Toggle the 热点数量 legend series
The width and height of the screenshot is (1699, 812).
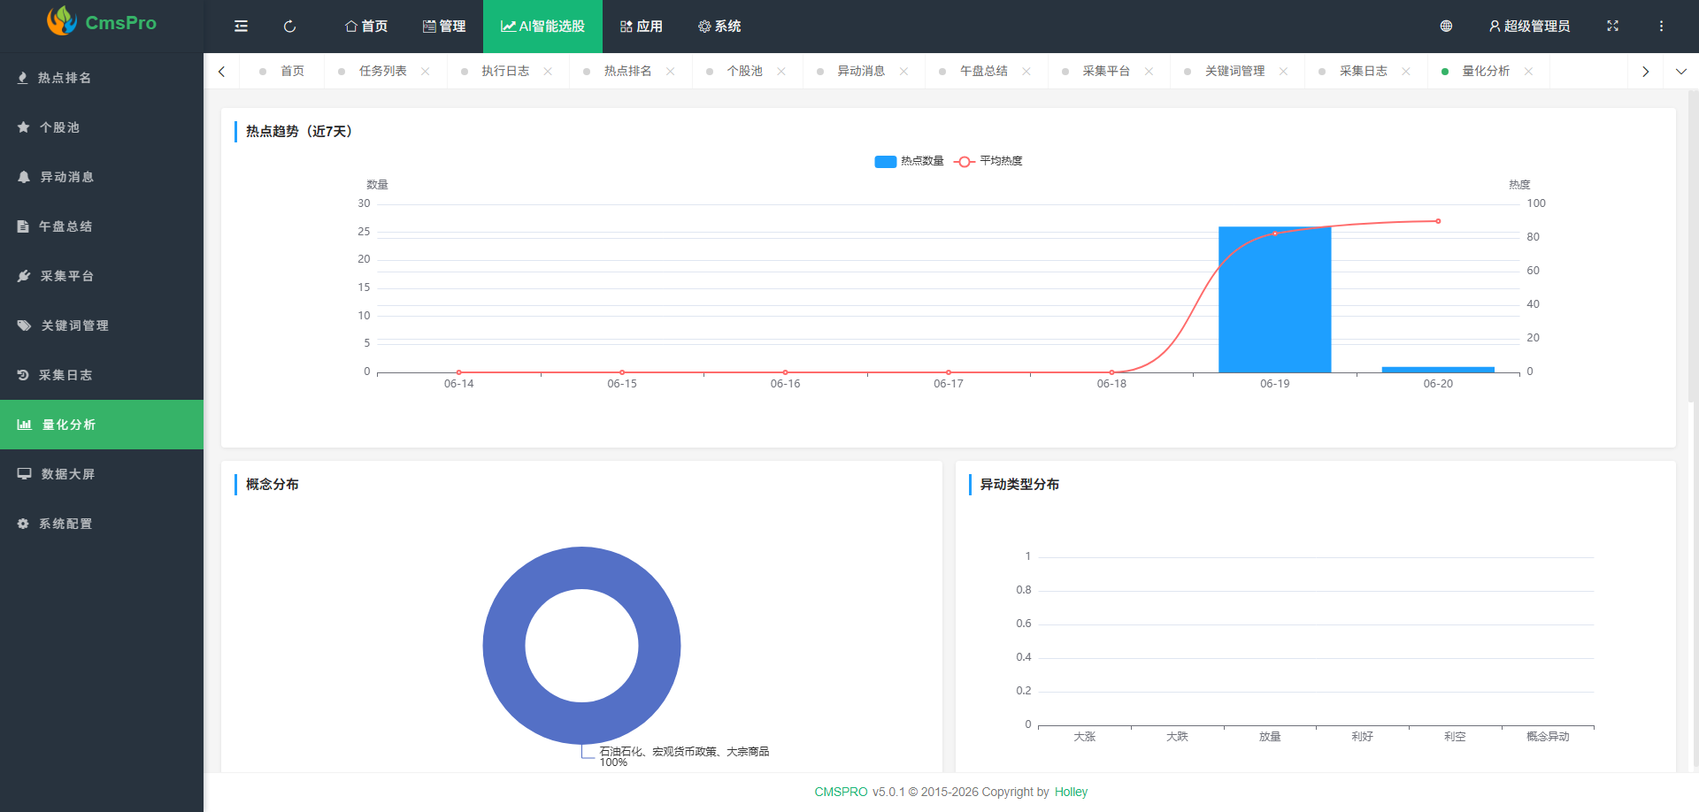909,161
